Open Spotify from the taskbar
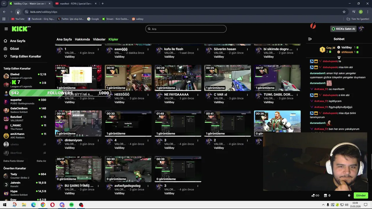This screenshot has width=372, height=209. coord(71,205)
